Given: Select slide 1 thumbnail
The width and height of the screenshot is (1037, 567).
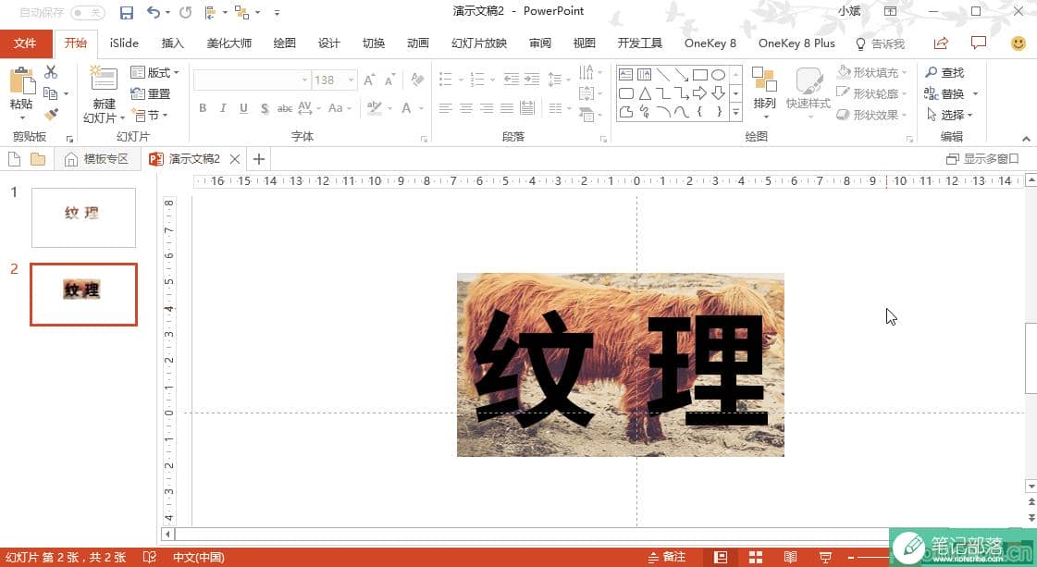Looking at the screenshot, I should pyautogui.click(x=83, y=217).
